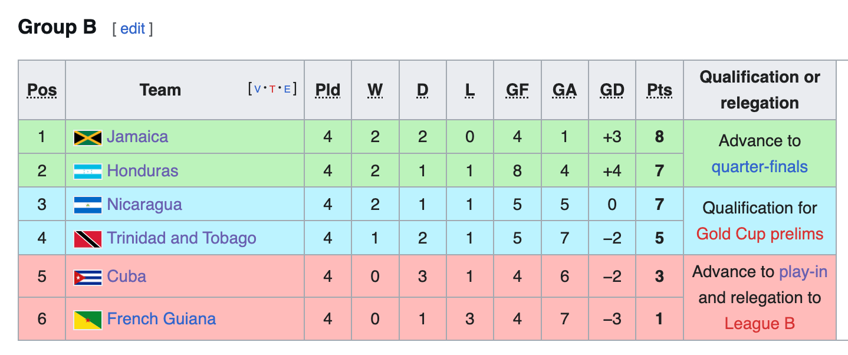848x355 pixels.
Task: Click the Trinidad and Tobago flag icon
Action: coord(88,239)
